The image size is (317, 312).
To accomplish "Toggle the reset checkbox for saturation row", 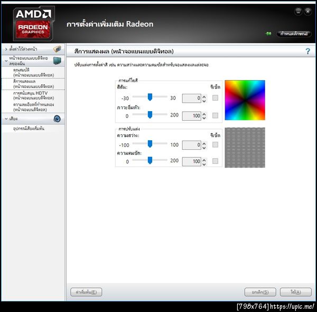I will click(215, 115).
